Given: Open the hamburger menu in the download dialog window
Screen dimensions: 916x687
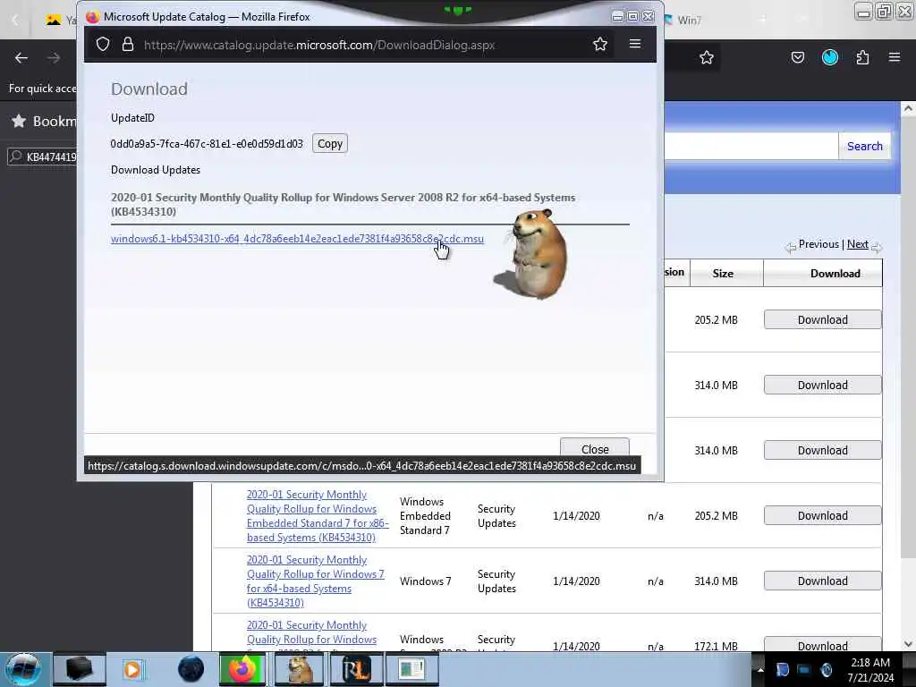Looking at the screenshot, I should click(x=635, y=44).
